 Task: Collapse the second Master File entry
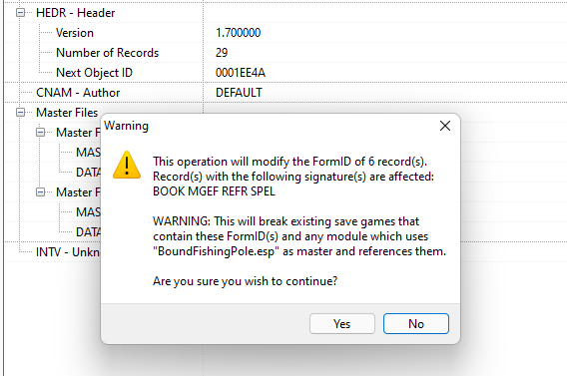41,192
